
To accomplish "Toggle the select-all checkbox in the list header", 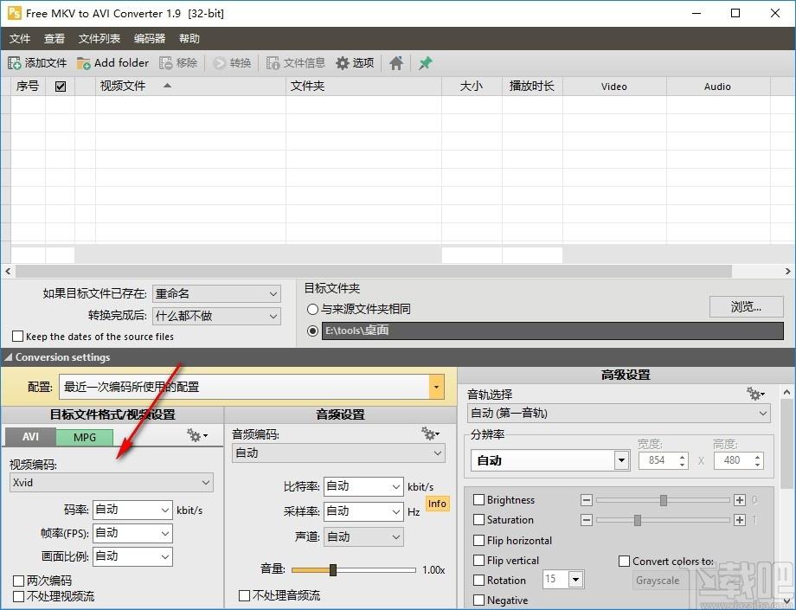I will click(61, 87).
